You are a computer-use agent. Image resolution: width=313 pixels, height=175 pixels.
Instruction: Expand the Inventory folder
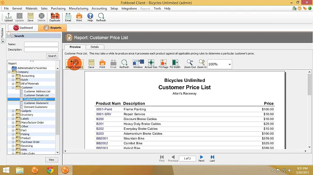coord(13,115)
